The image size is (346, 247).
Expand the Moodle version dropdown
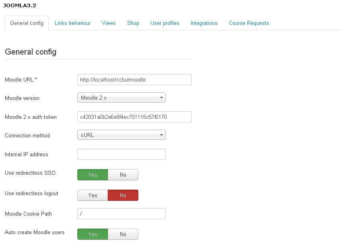[121, 98]
